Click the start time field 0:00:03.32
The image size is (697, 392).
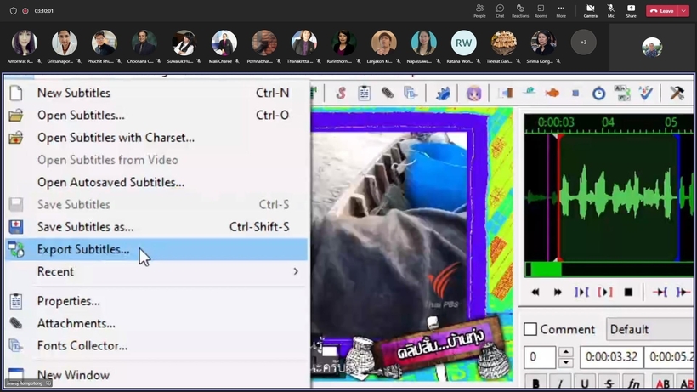[x=611, y=357]
